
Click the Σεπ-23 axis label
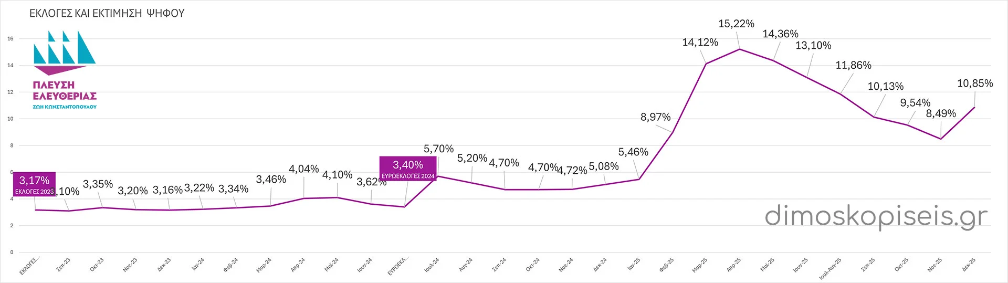[x=64, y=264]
